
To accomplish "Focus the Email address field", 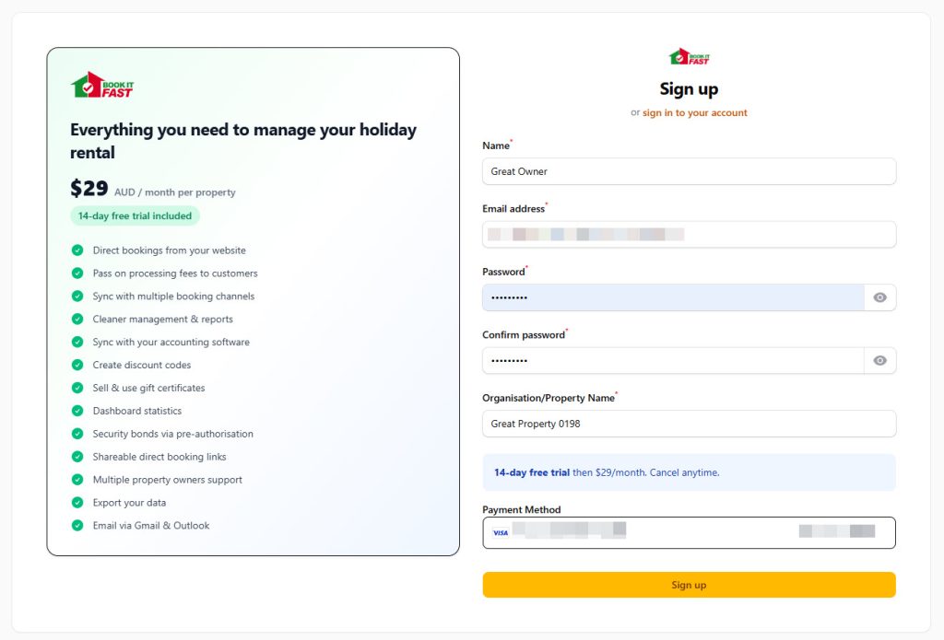I will pos(689,235).
